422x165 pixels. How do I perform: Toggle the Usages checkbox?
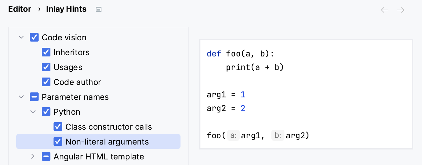(x=46, y=67)
